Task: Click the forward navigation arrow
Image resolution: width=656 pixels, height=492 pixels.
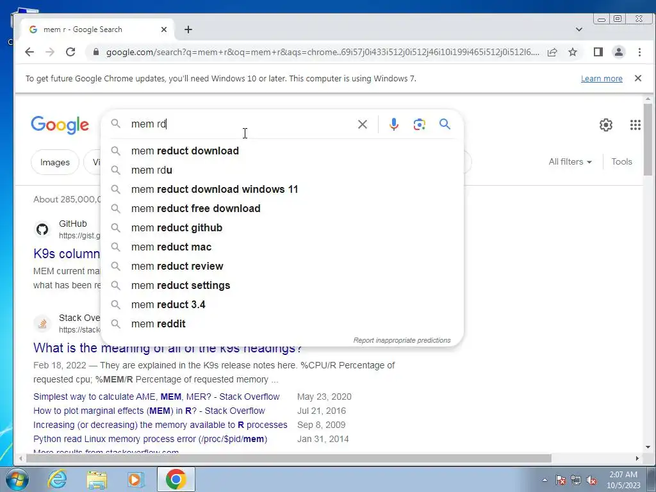Action: coord(50,52)
